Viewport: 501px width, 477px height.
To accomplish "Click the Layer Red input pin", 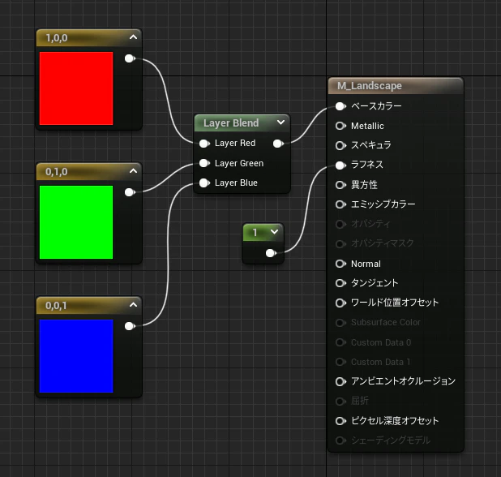I will [204, 144].
